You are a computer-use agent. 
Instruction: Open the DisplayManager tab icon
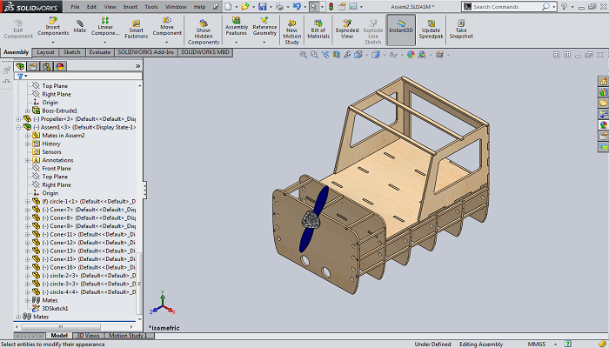click(59, 66)
